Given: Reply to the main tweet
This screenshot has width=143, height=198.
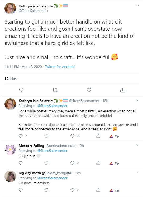Looking at the screenshot, I should (x=21, y=90).
